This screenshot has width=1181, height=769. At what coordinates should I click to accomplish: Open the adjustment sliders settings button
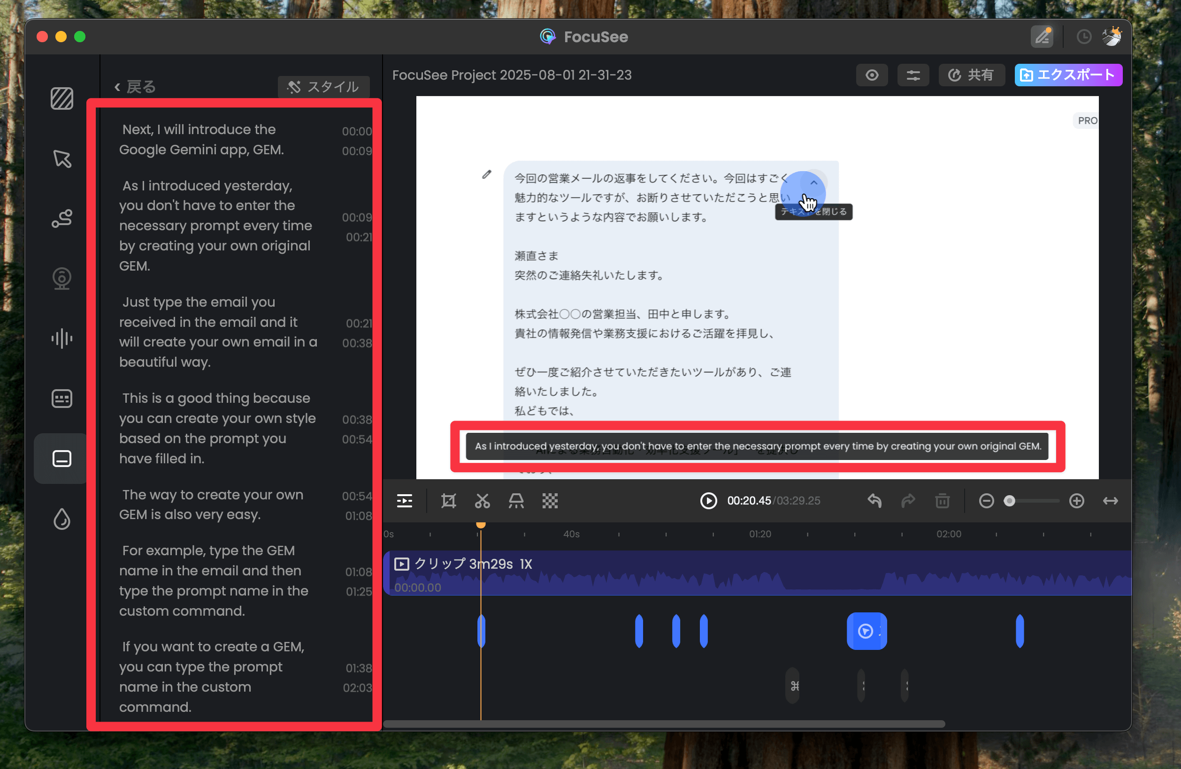click(913, 75)
